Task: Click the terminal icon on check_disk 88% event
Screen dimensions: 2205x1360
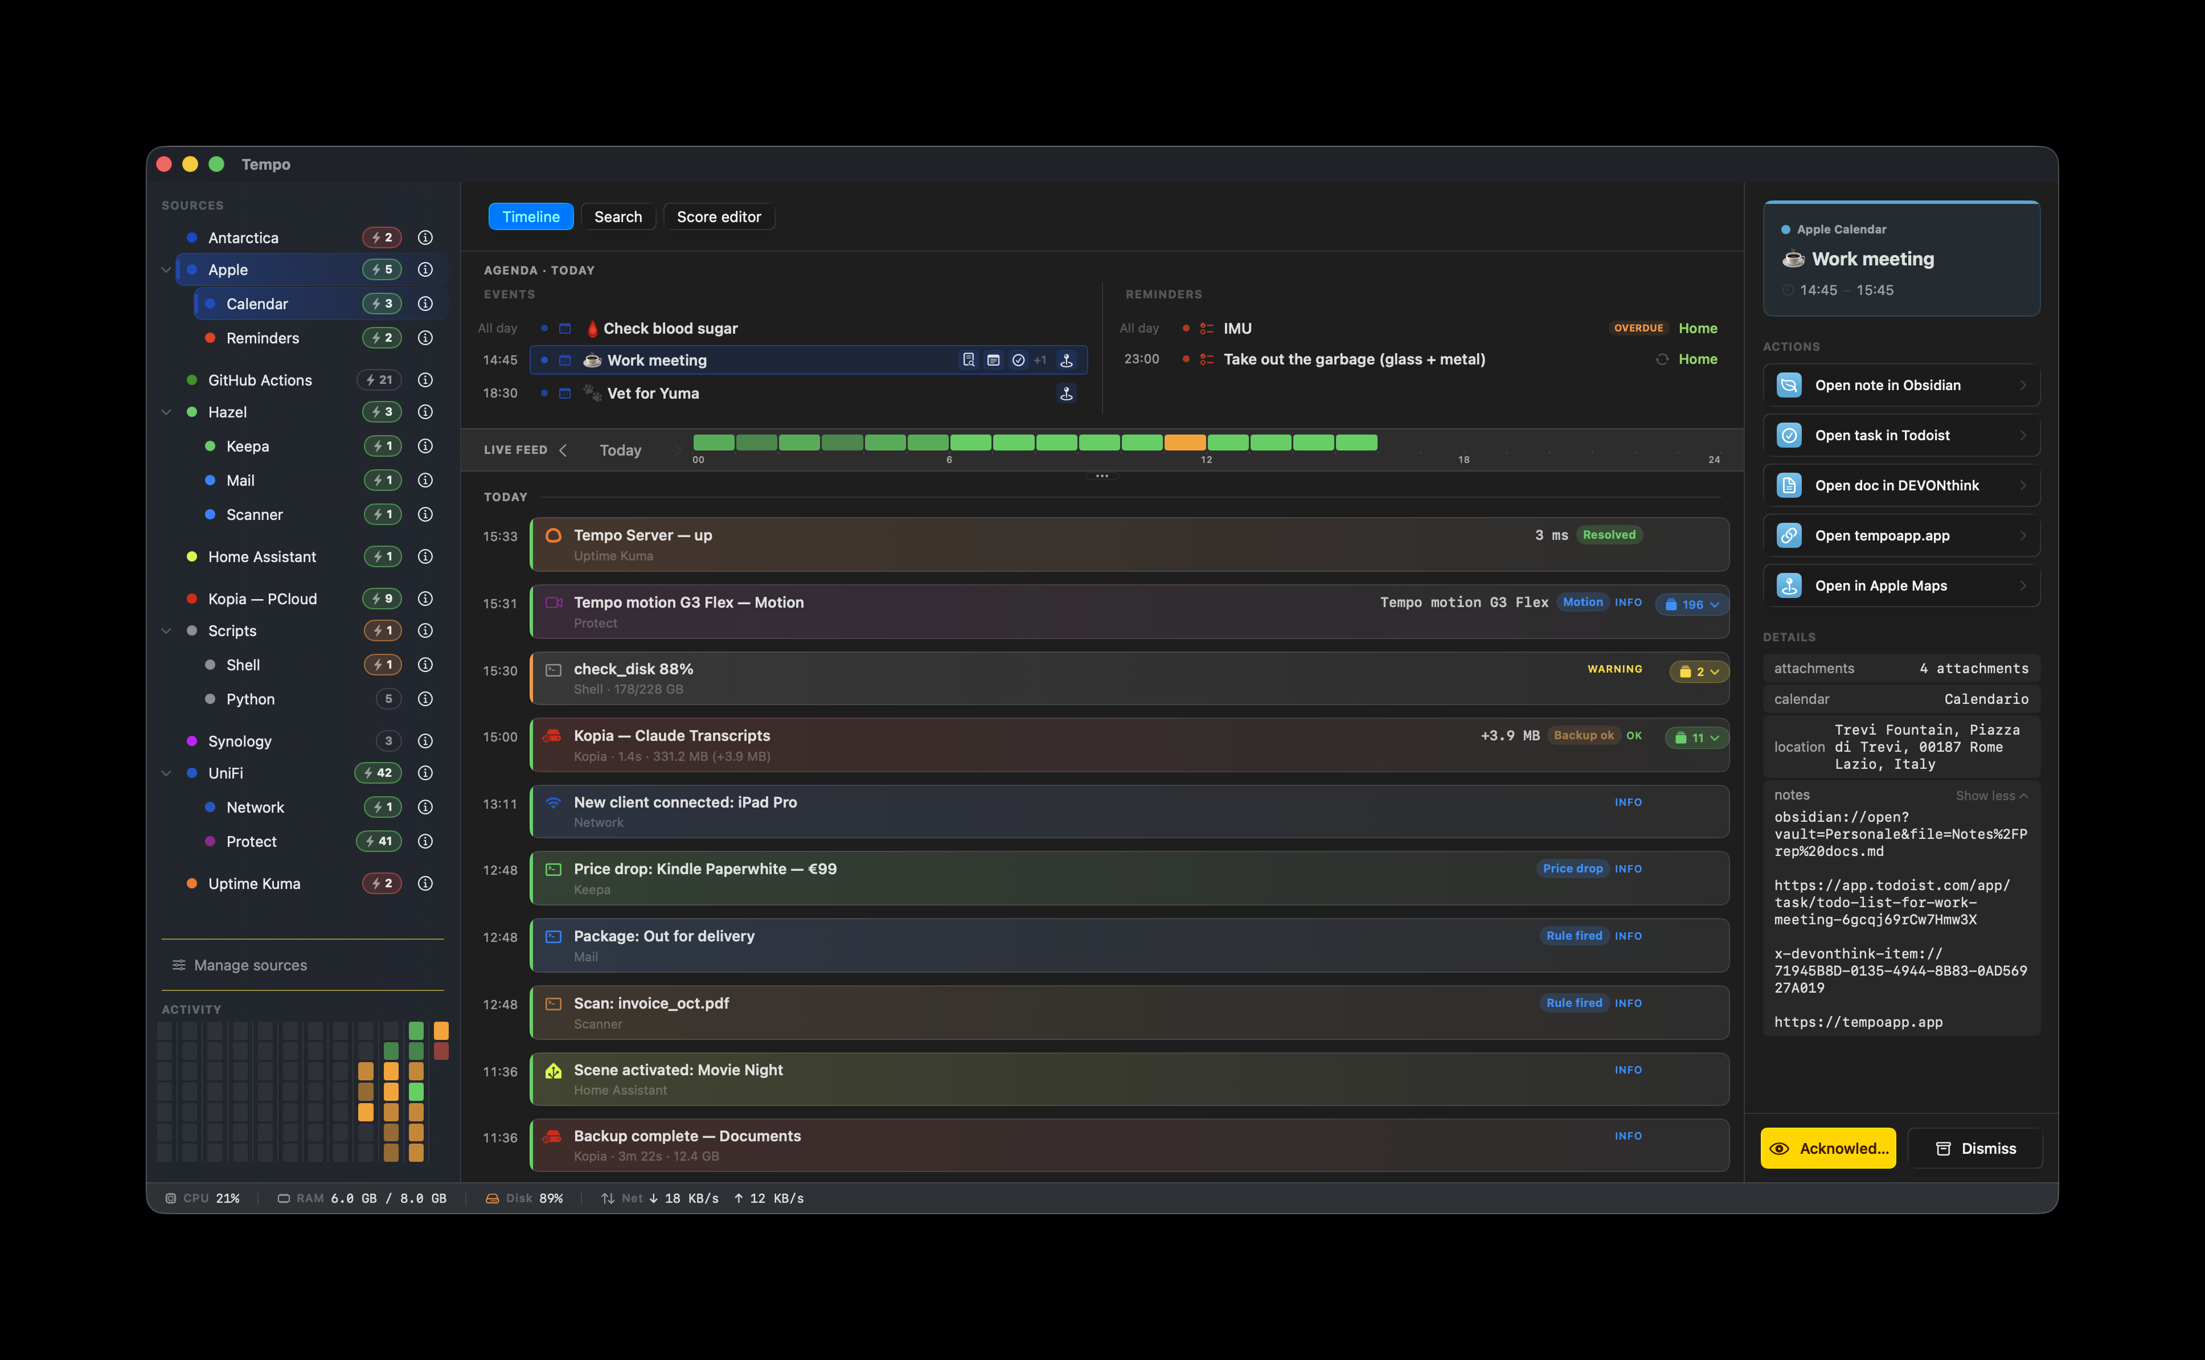Action: (554, 669)
